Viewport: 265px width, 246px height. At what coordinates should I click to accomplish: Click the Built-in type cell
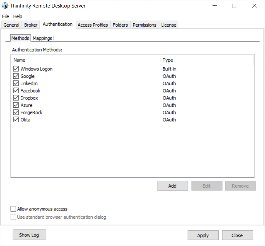coord(169,69)
